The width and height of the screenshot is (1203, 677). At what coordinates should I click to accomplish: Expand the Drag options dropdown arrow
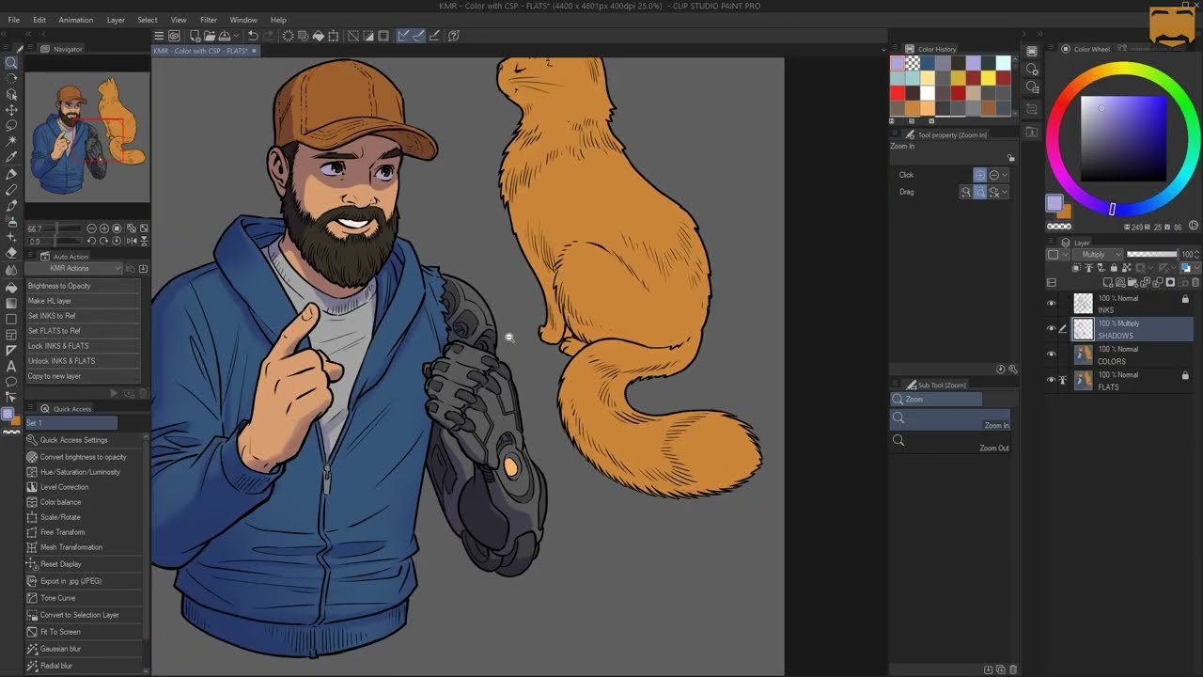pyautogui.click(x=1005, y=192)
